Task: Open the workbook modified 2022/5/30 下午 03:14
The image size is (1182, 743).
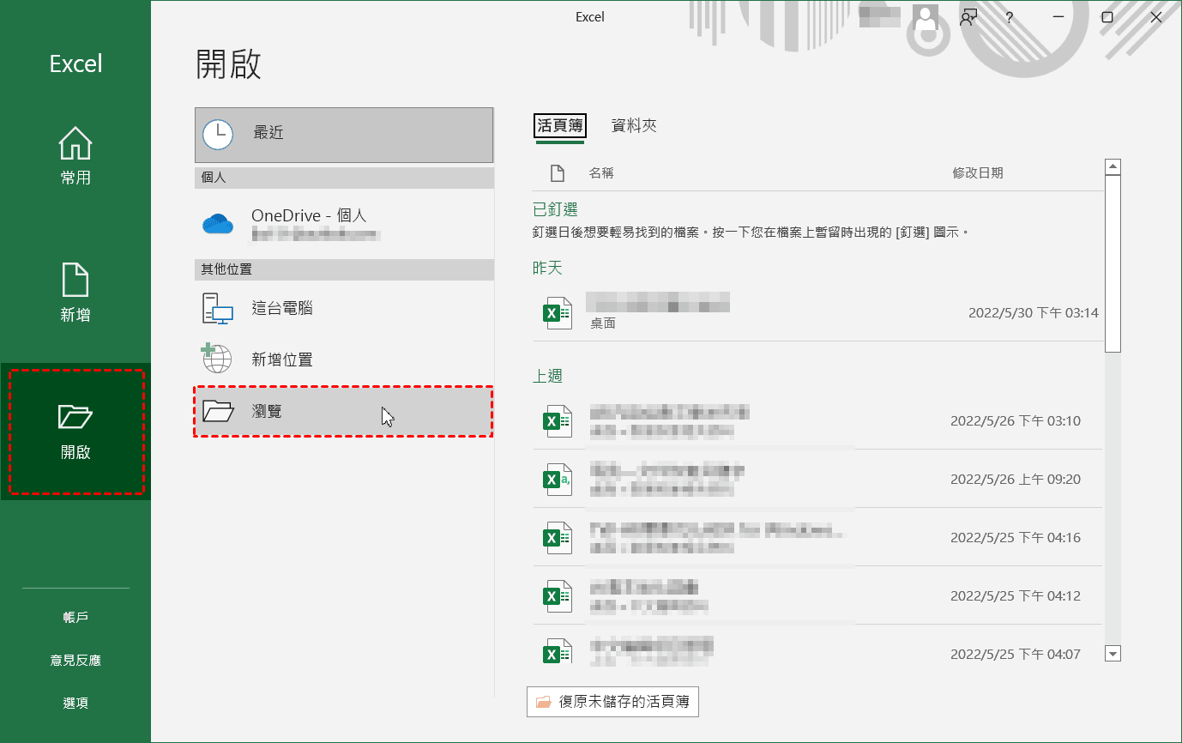Action: coord(817,312)
